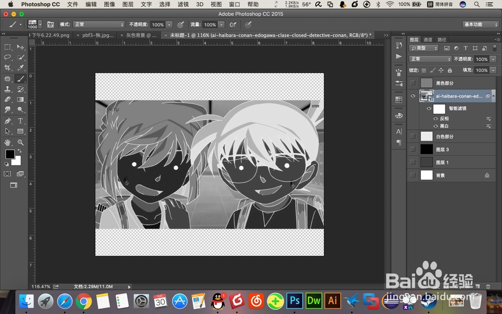Open the layer 填充 arrow
The image size is (502, 314).
click(x=493, y=70)
